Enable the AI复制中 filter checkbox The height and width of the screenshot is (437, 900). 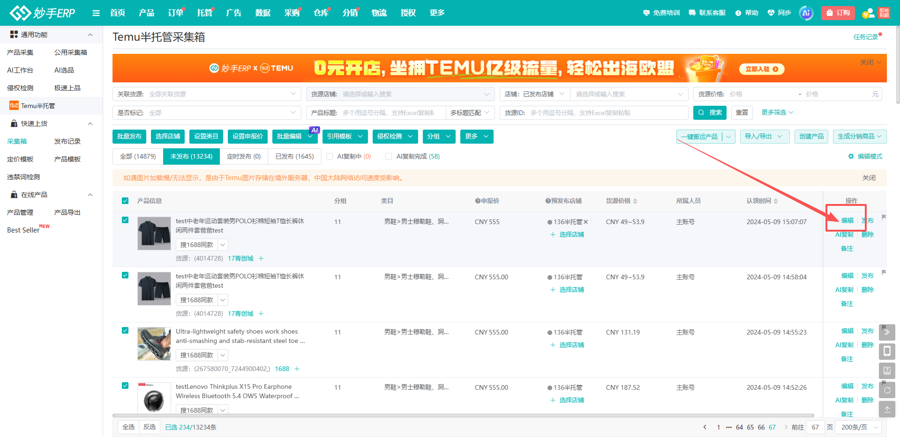[x=330, y=156]
